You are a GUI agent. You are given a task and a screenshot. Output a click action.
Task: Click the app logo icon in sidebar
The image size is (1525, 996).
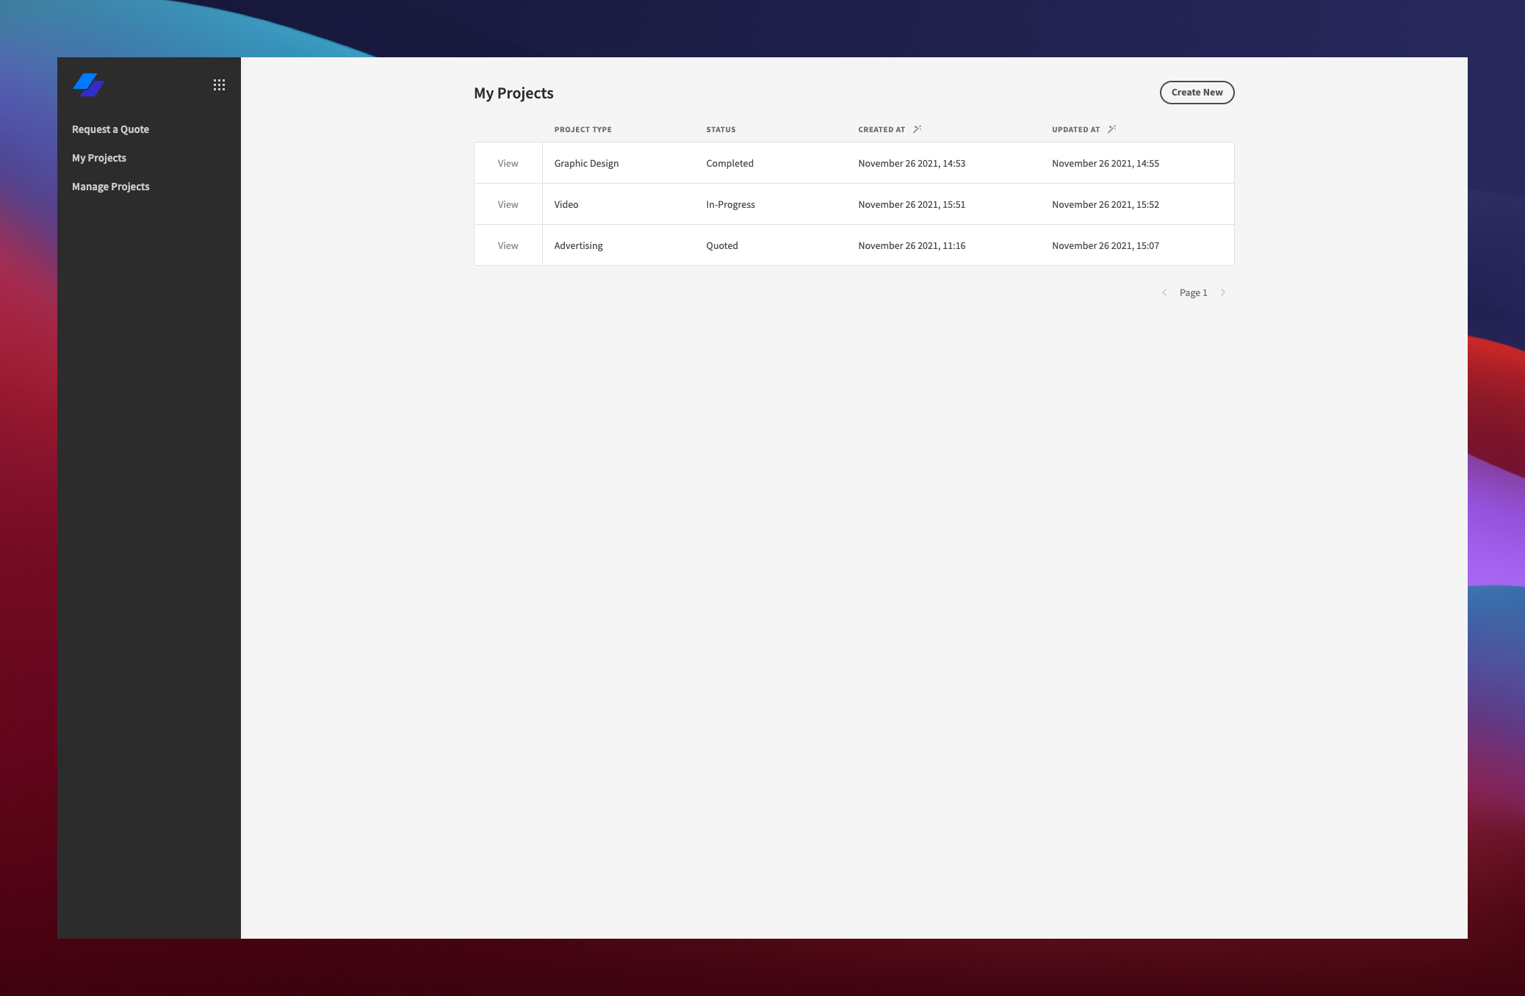click(x=88, y=84)
